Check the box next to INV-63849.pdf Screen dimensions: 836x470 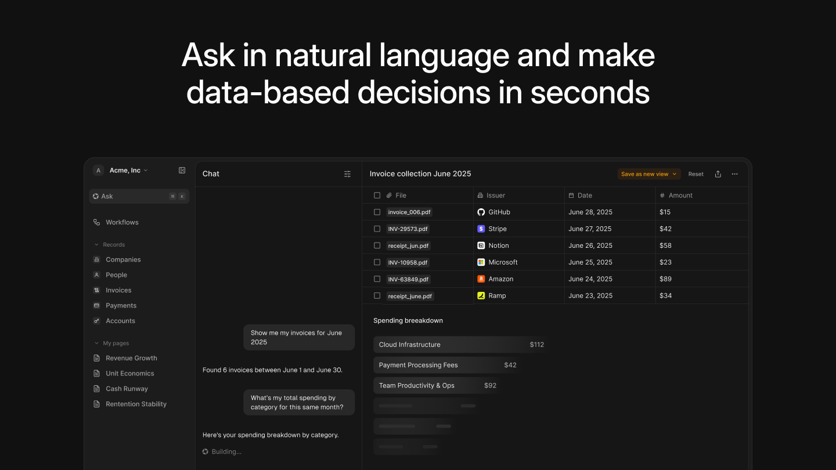[377, 279]
